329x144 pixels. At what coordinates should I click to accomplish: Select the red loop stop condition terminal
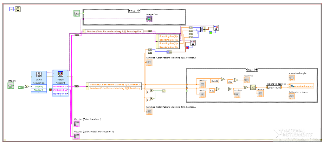[50, 90]
